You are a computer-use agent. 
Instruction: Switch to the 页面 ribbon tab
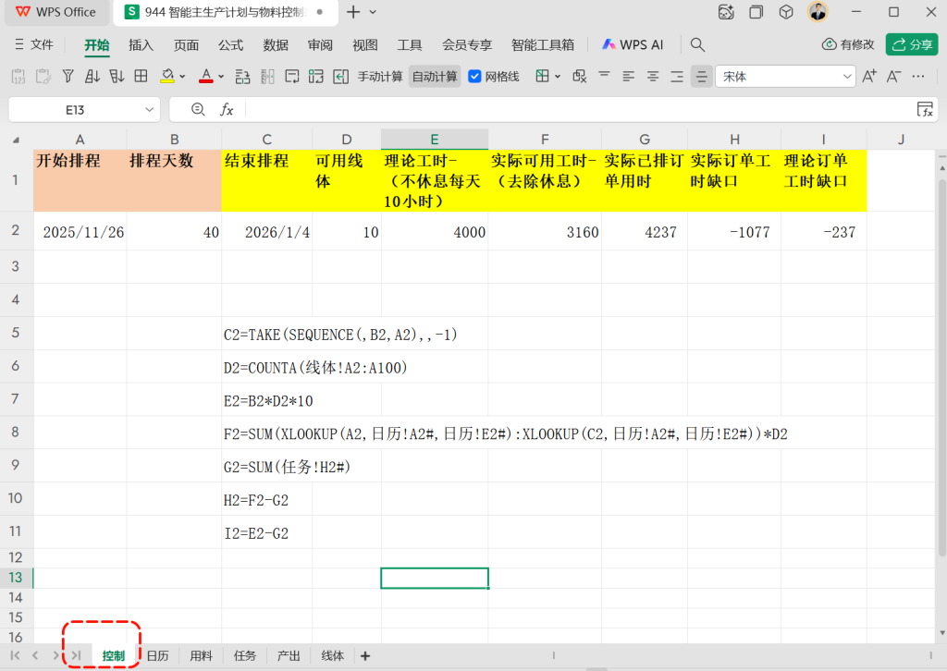click(x=186, y=44)
